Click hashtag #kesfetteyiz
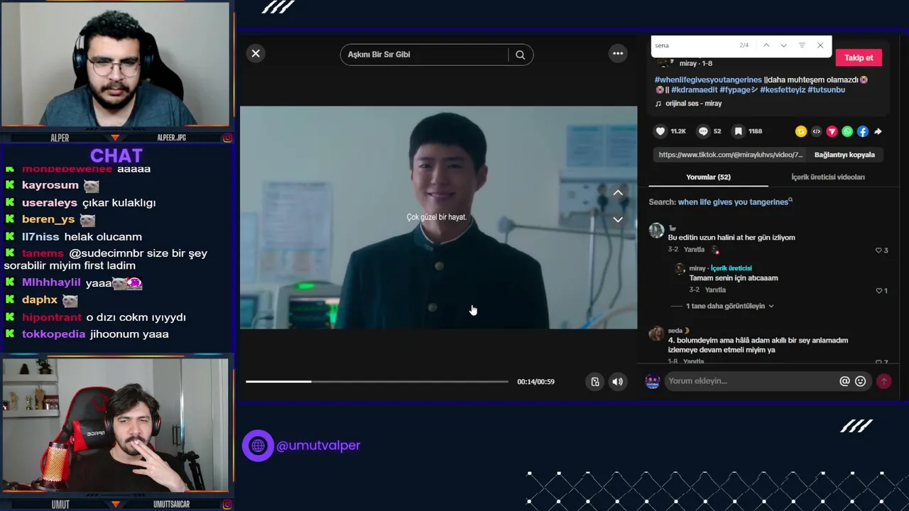909x511 pixels. pyautogui.click(x=783, y=90)
